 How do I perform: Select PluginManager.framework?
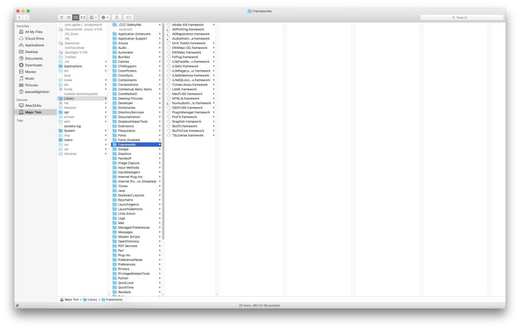click(191, 112)
